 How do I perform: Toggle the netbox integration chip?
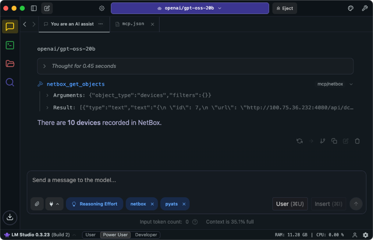point(138,204)
